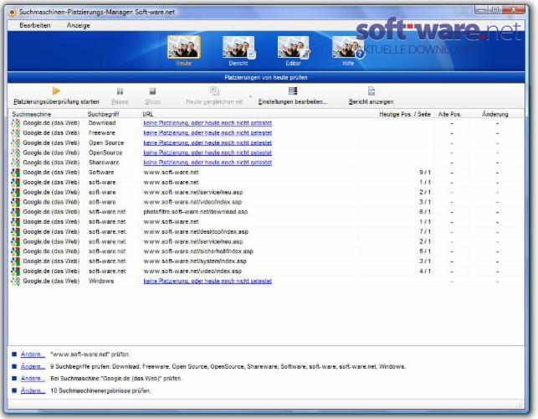The width and height of the screenshot is (538, 419).
Task: Click 'keine Platzierung' link for OpenSource
Action: [x=208, y=153]
